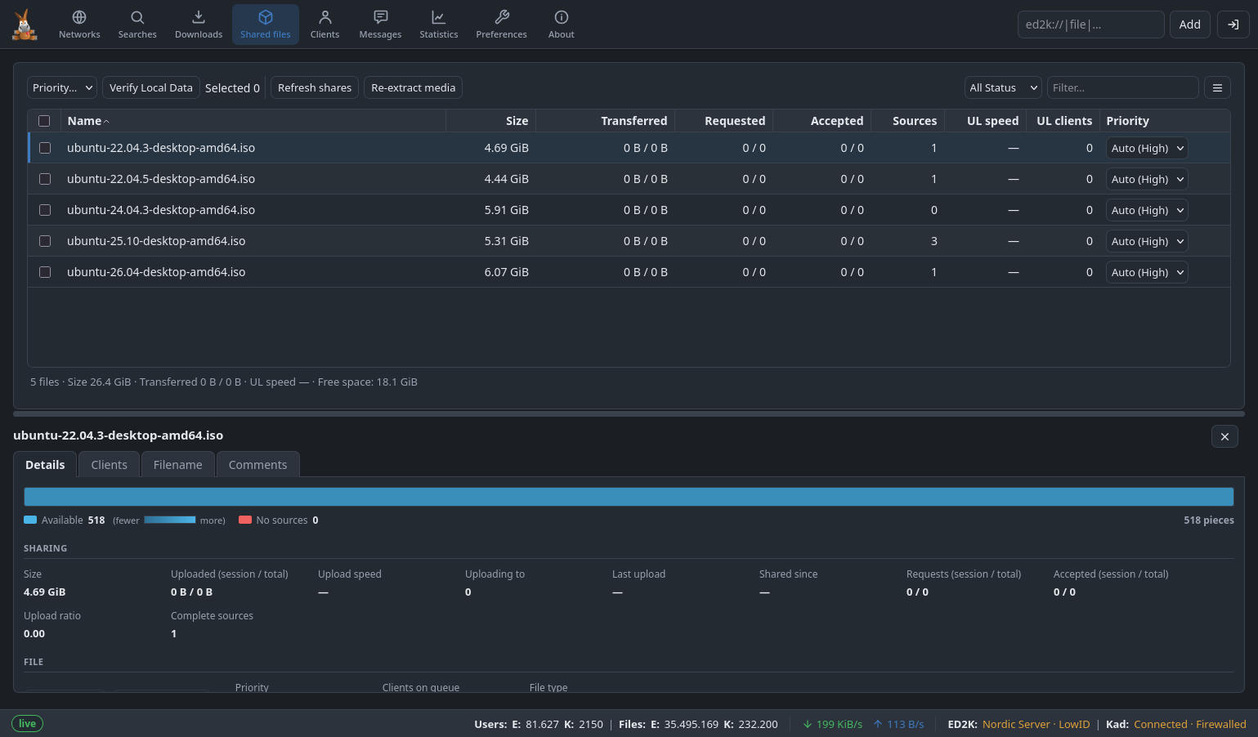Click the 518 pieces label

tap(1208, 520)
